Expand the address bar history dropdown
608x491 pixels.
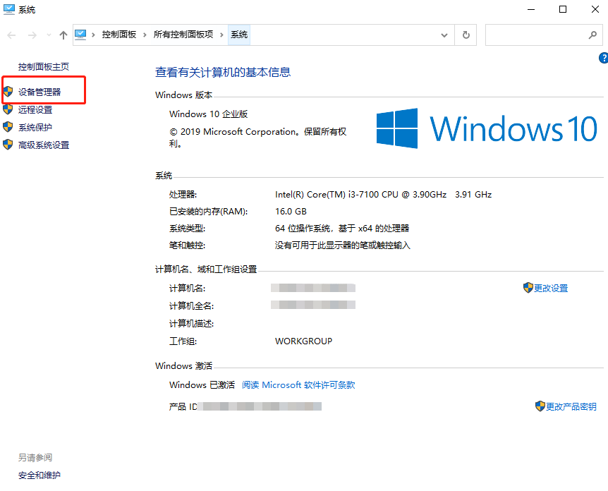pos(444,35)
